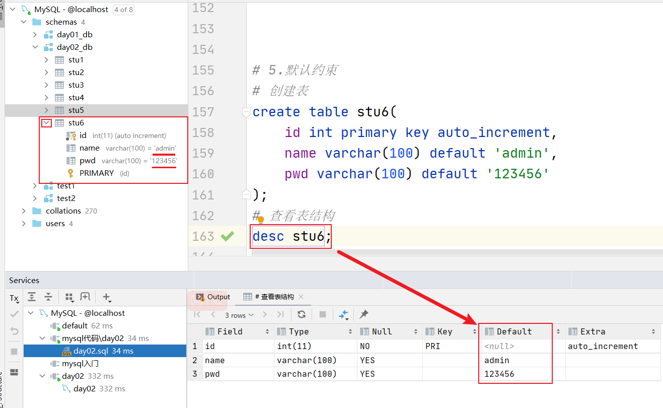
Task: Close the '# 查看表结构' result tab
Action: pos(301,297)
